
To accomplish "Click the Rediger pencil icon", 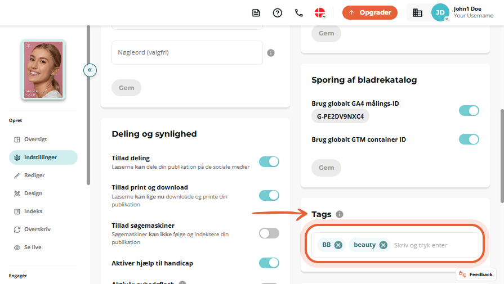I will [x=17, y=175].
